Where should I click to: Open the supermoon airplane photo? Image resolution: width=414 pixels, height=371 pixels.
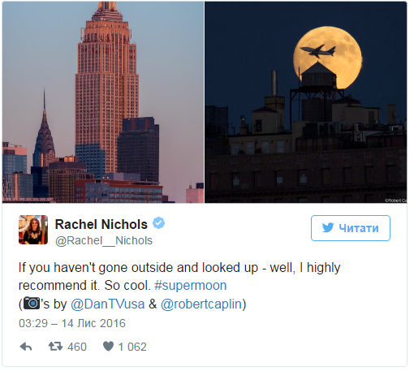tap(305, 102)
